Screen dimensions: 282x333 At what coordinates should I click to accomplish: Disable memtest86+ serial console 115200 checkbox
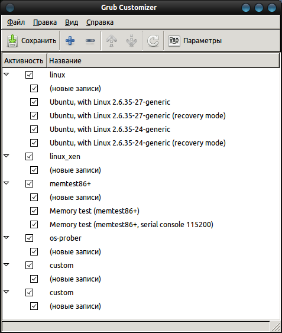pos(34,225)
